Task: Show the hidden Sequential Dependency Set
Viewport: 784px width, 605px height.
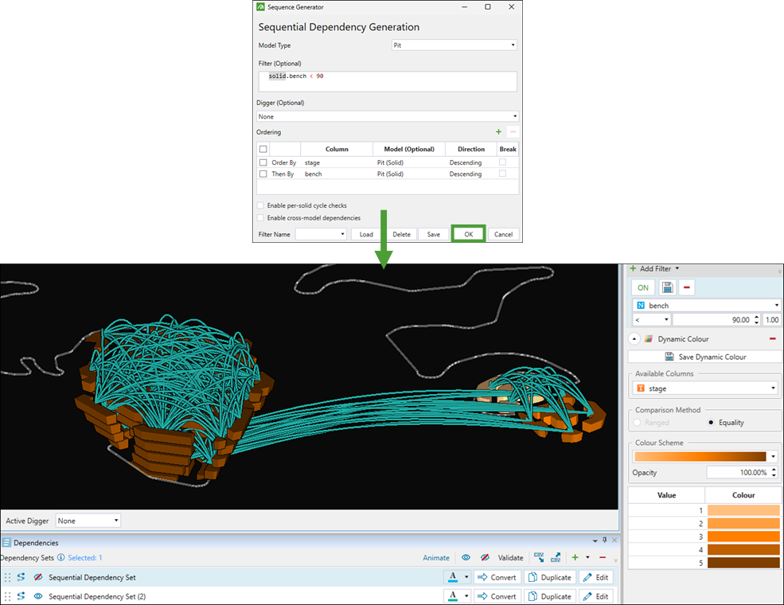Action: point(38,577)
